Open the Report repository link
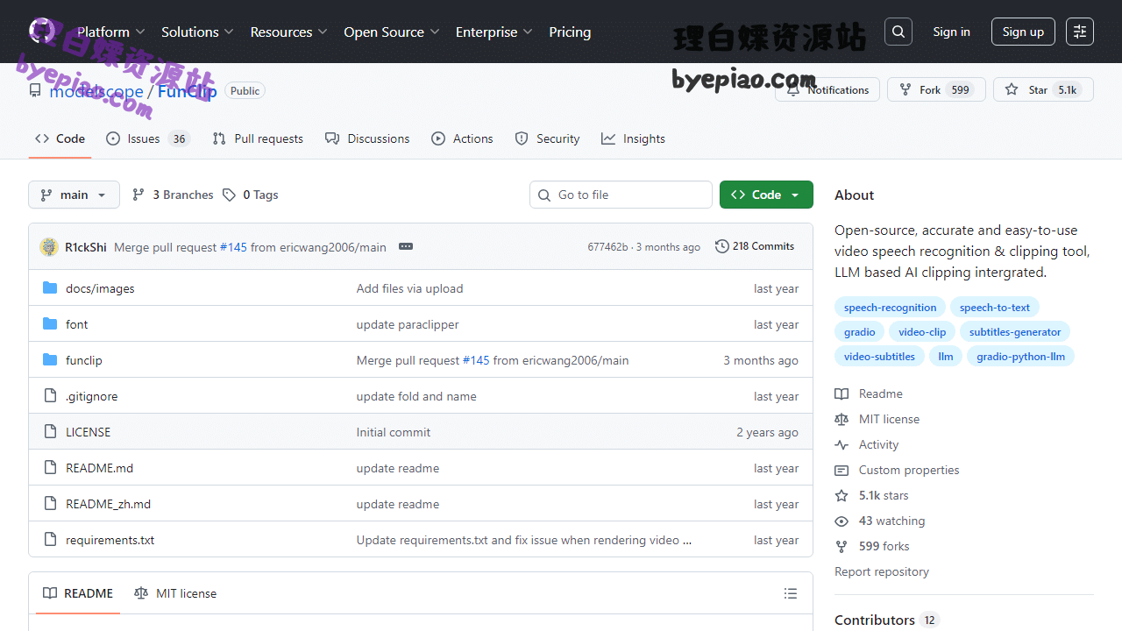 point(881,571)
